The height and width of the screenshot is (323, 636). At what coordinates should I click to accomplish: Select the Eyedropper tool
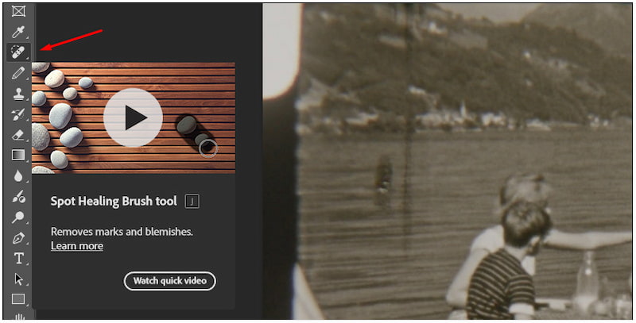18,32
